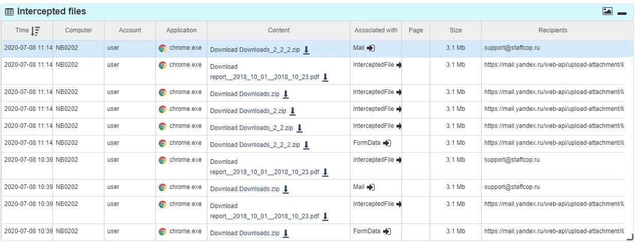Click the Associated with column header
Screen dimensions: 636x244
pos(376,30)
